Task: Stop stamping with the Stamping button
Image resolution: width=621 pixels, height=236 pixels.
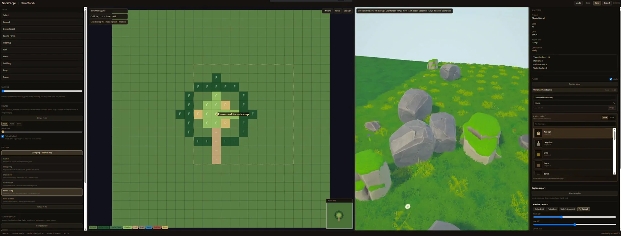Action: (x=42, y=153)
